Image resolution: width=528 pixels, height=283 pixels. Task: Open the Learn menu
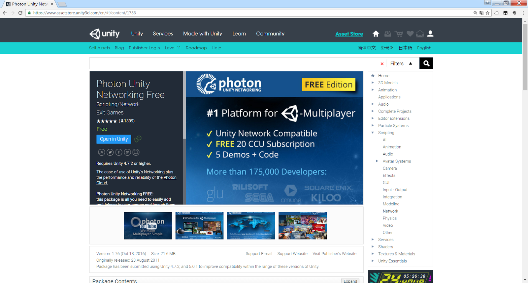pyautogui.click(x=239, y=34)
